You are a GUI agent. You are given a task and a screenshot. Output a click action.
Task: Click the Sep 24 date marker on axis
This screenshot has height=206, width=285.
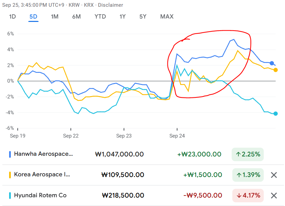[x=177, y=136]
